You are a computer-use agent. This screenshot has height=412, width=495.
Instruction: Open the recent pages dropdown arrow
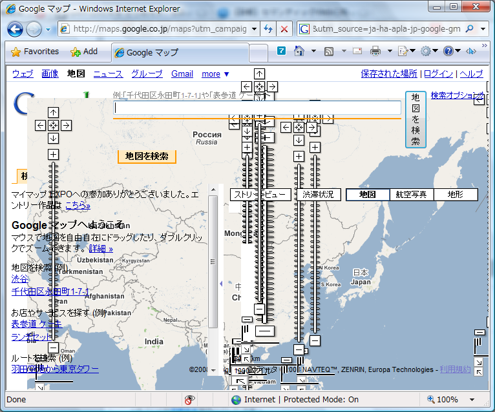[x=48, y=30]
